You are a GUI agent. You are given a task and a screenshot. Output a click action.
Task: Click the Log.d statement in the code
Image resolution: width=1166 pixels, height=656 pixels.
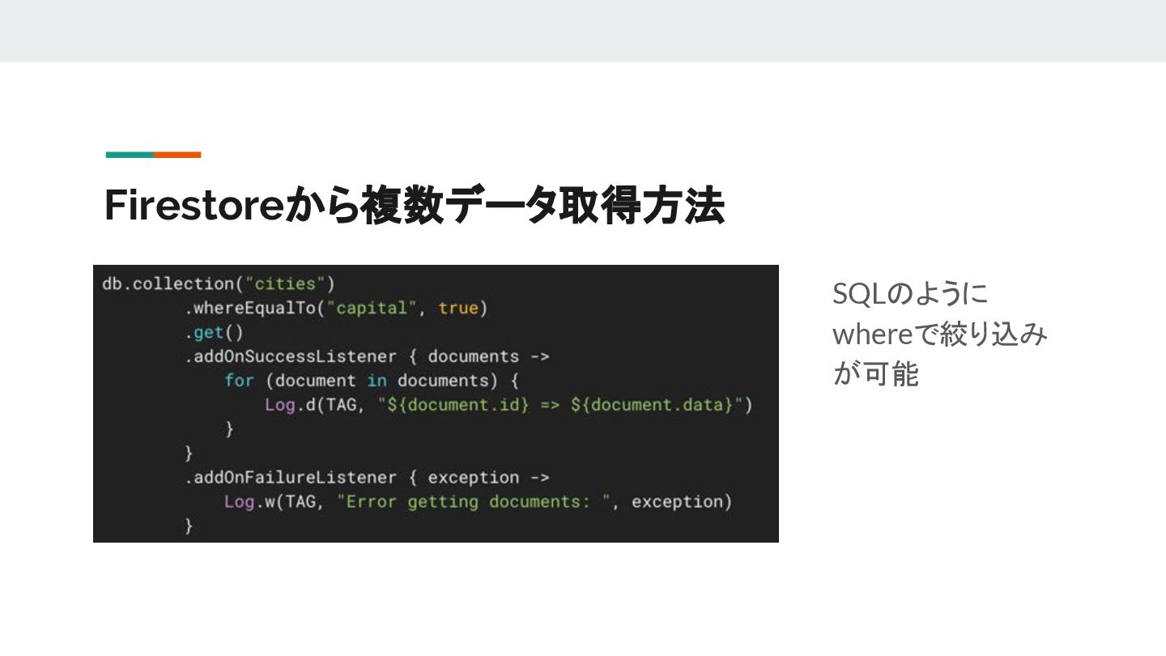tap(509, 405)
